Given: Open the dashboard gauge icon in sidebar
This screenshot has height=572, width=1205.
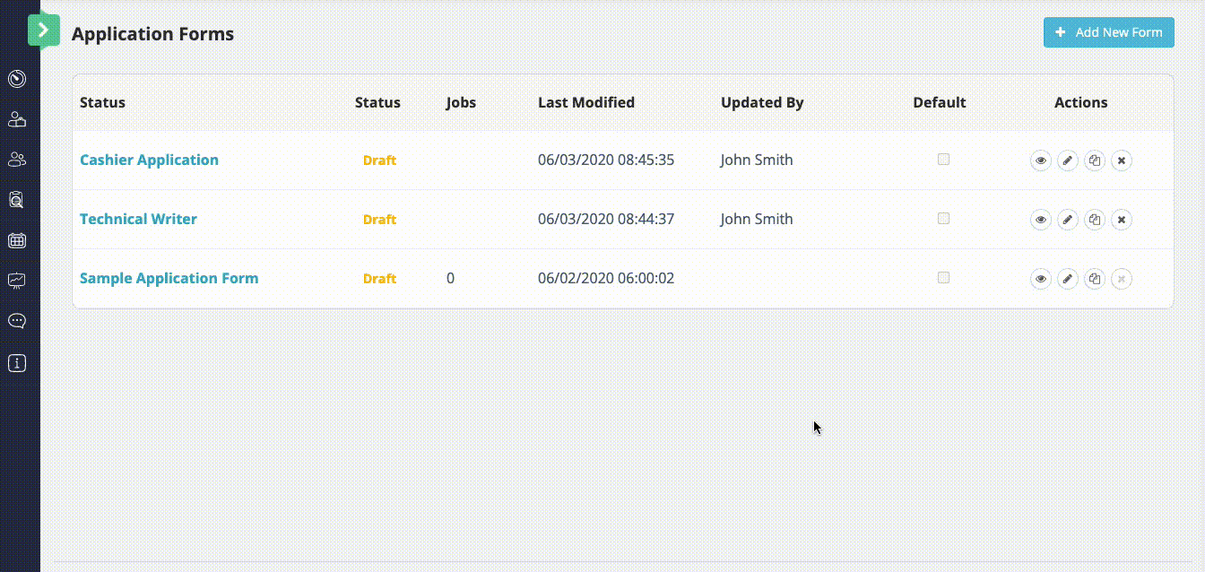Looking at the screenshot, I should point(17,79).
